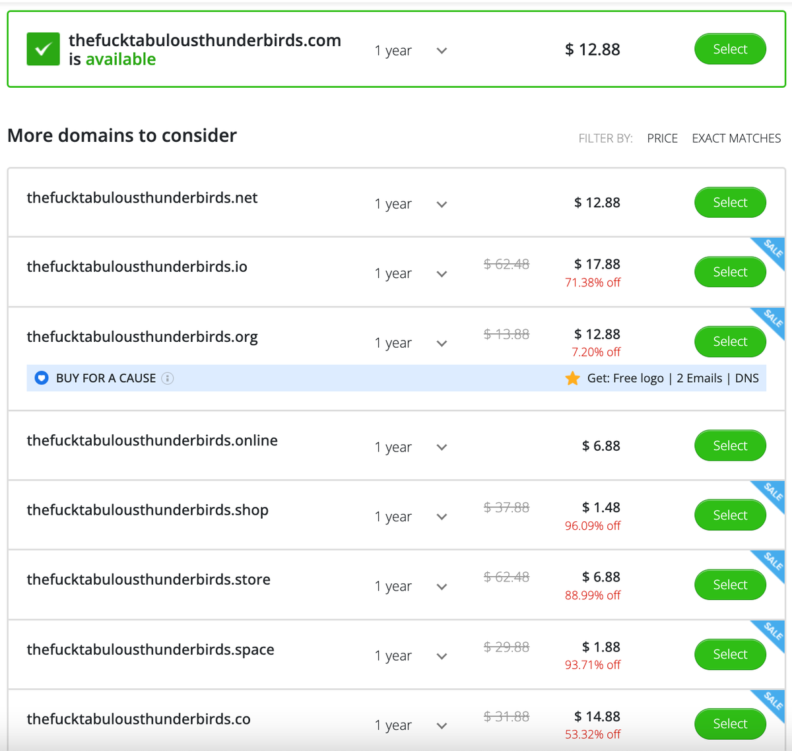
Task: Filter results by PRICE
Action: (662, 138)
